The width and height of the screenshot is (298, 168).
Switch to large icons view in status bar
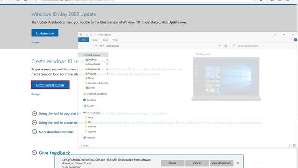click(294, 145)
